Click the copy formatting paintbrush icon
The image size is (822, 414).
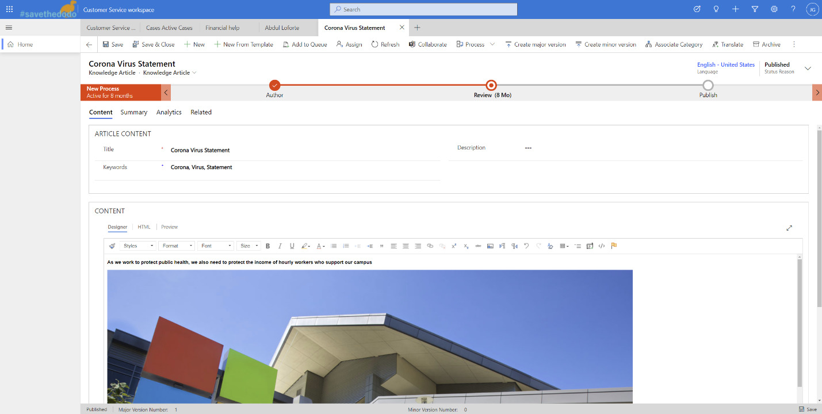(113, 246)
